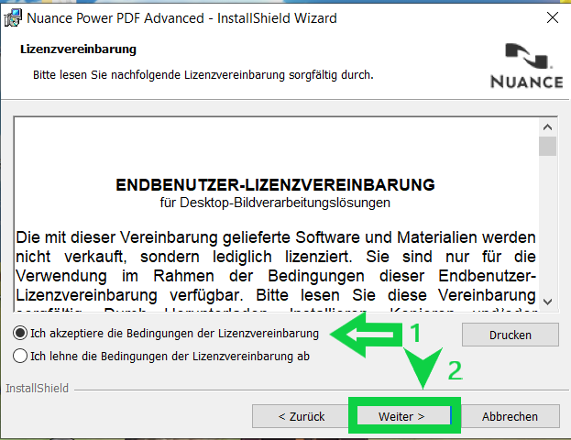Click the license paragraph starting 'Die mit dieser'
Viewport: 571px width, 440px height.
click(x=276, y=270)
